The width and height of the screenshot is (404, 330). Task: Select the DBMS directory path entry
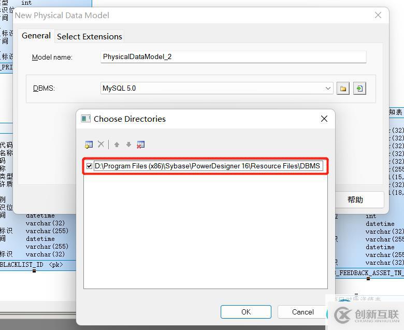pyautogui.click(x=207, y=166)
